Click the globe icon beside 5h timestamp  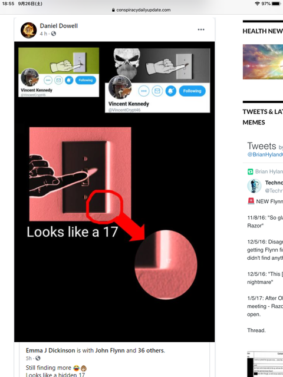(x=38, y=358)
